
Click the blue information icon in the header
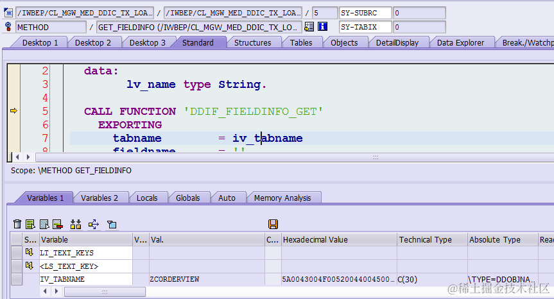pos(322,26)
